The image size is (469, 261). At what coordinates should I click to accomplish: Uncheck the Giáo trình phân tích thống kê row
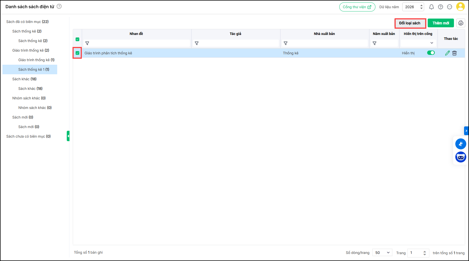(x=77, y=53)
